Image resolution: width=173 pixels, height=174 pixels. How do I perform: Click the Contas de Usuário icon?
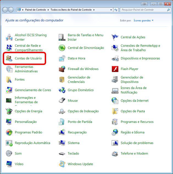coord(9,58)
